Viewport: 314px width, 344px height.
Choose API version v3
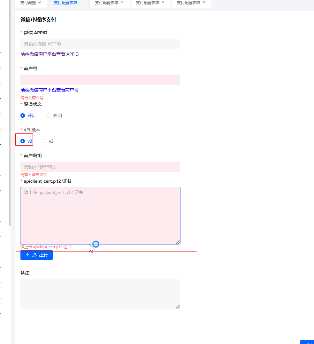[x=44, y=141]
